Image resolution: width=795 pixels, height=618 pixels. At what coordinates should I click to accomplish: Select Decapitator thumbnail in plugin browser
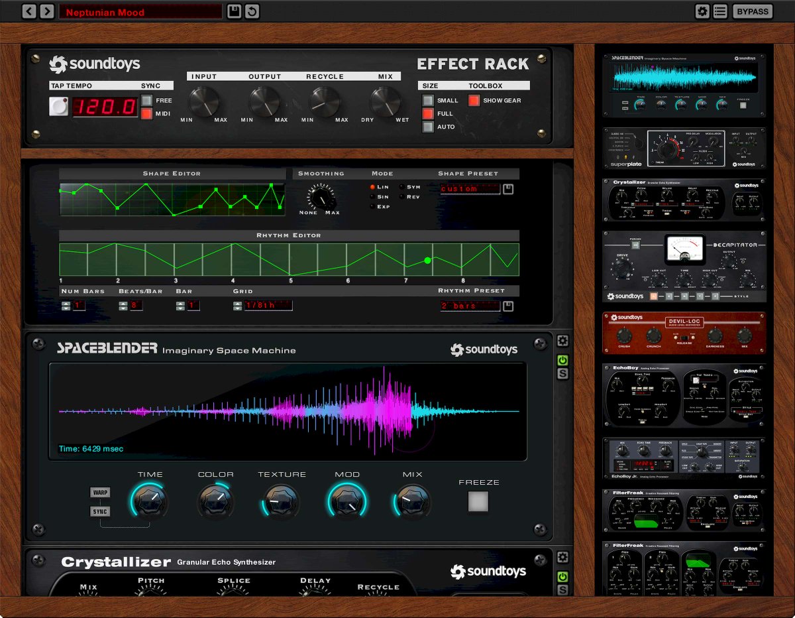(x=684, y=267)
